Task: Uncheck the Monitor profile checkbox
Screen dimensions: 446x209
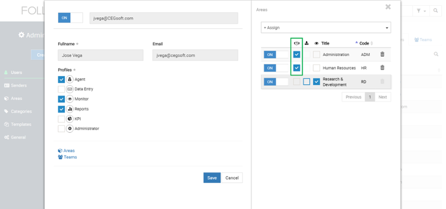Action: 61,99
